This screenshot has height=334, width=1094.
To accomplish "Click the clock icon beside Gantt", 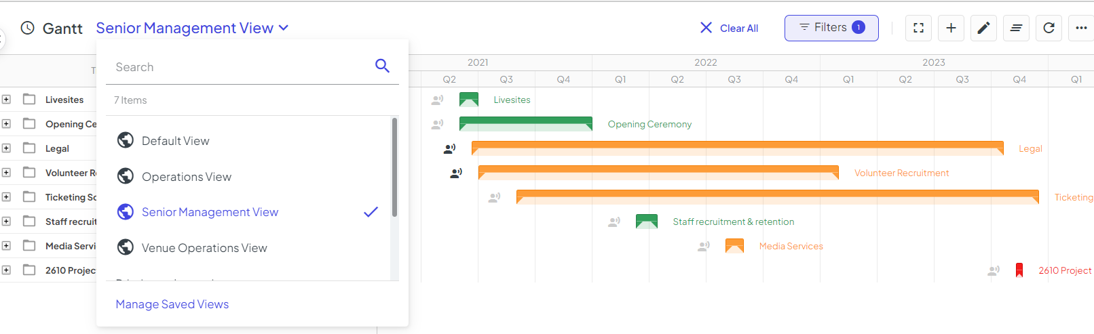I will (x=27, y=28).
